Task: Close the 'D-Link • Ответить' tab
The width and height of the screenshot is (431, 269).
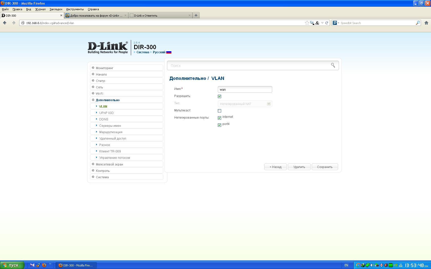Action: [190, 15]
